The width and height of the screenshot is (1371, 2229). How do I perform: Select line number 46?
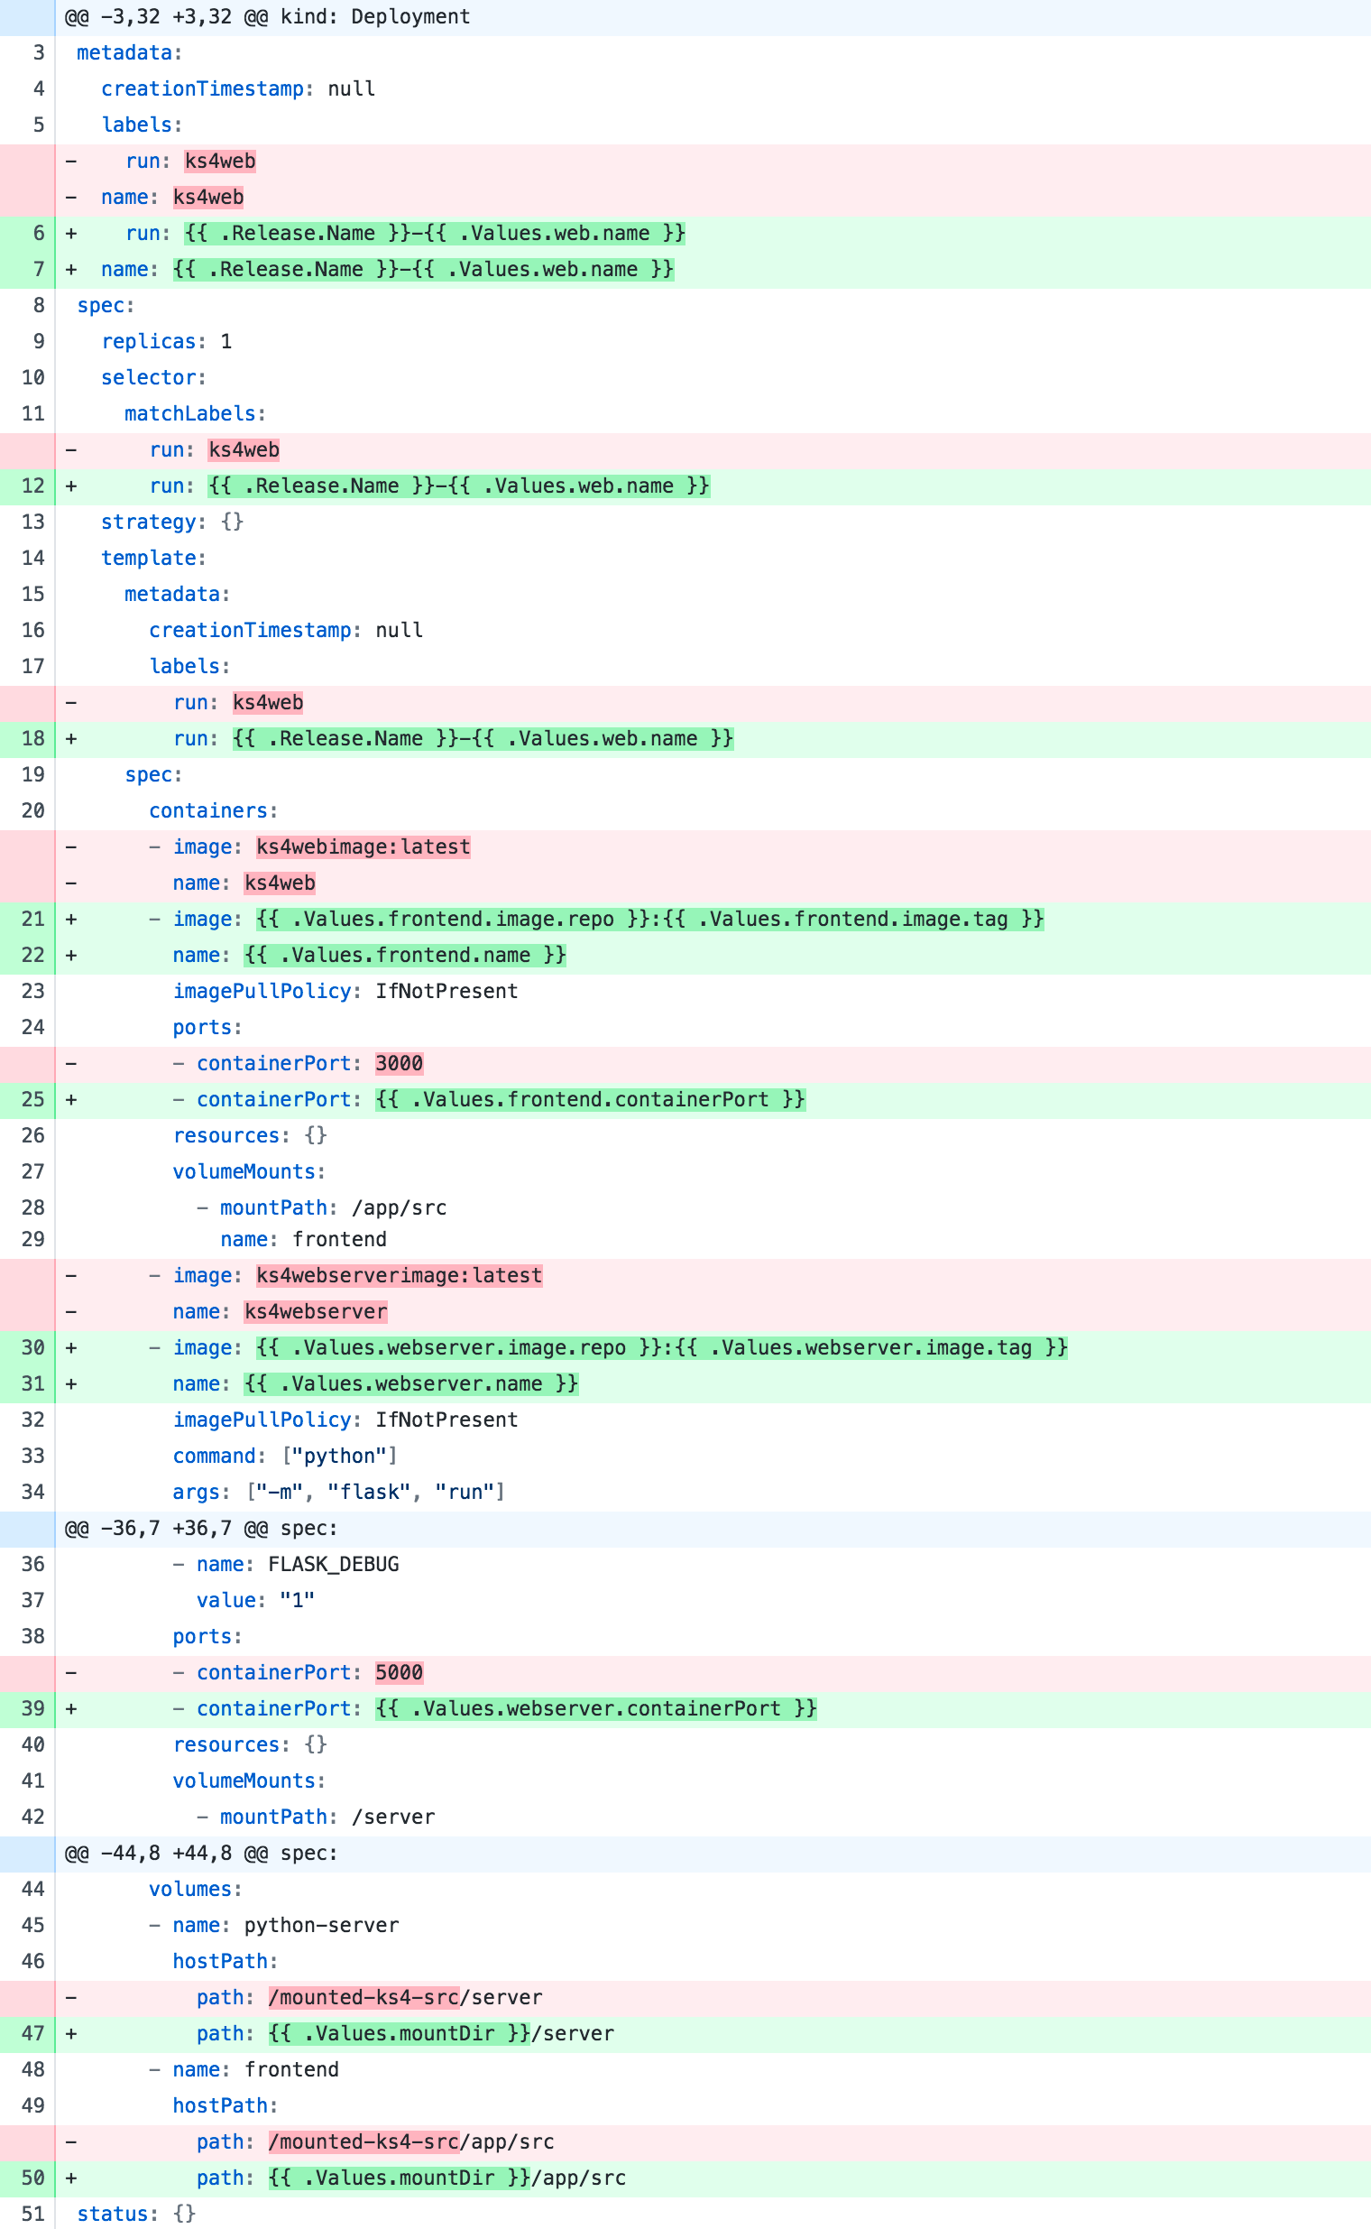(x=32, y=1962)
